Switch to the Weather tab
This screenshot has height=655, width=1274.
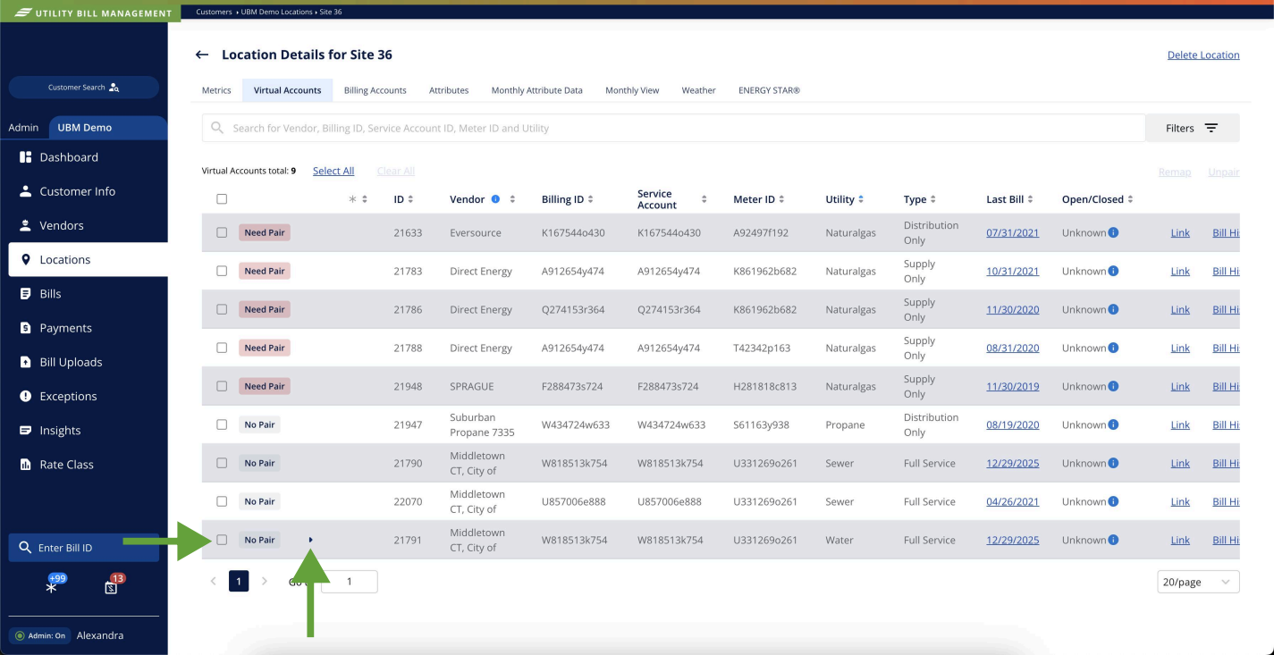[698, 90]
